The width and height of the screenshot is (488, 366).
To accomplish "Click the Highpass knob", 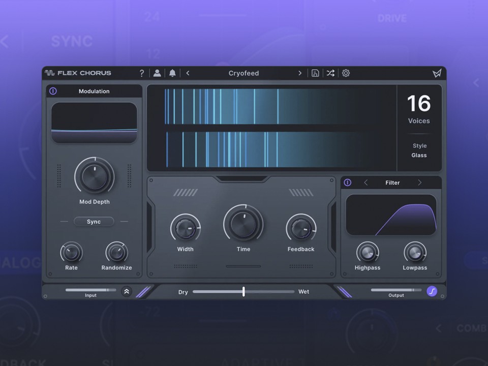I will point(368,253).
